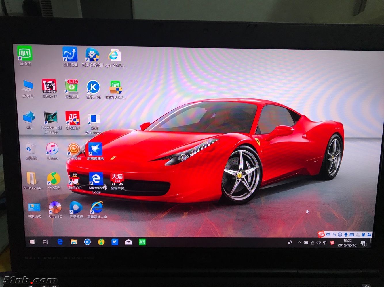This screenshot has width=384, height=287.
Task: Click the Task View taskbar button
Action: click(x=45, y=242)
